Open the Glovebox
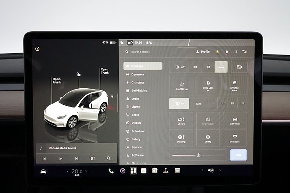Viewport: 290px width, 193px height. click(235, 138)
